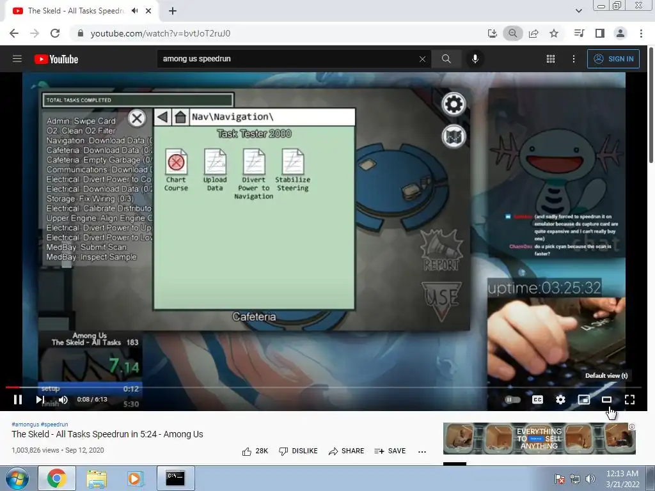
Task: Turn on closed captions
Action: coord(537,400)
